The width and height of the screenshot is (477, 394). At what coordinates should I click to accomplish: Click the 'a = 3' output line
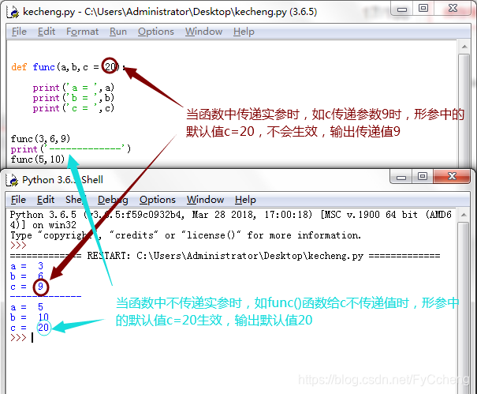click(x=27, y=266)
